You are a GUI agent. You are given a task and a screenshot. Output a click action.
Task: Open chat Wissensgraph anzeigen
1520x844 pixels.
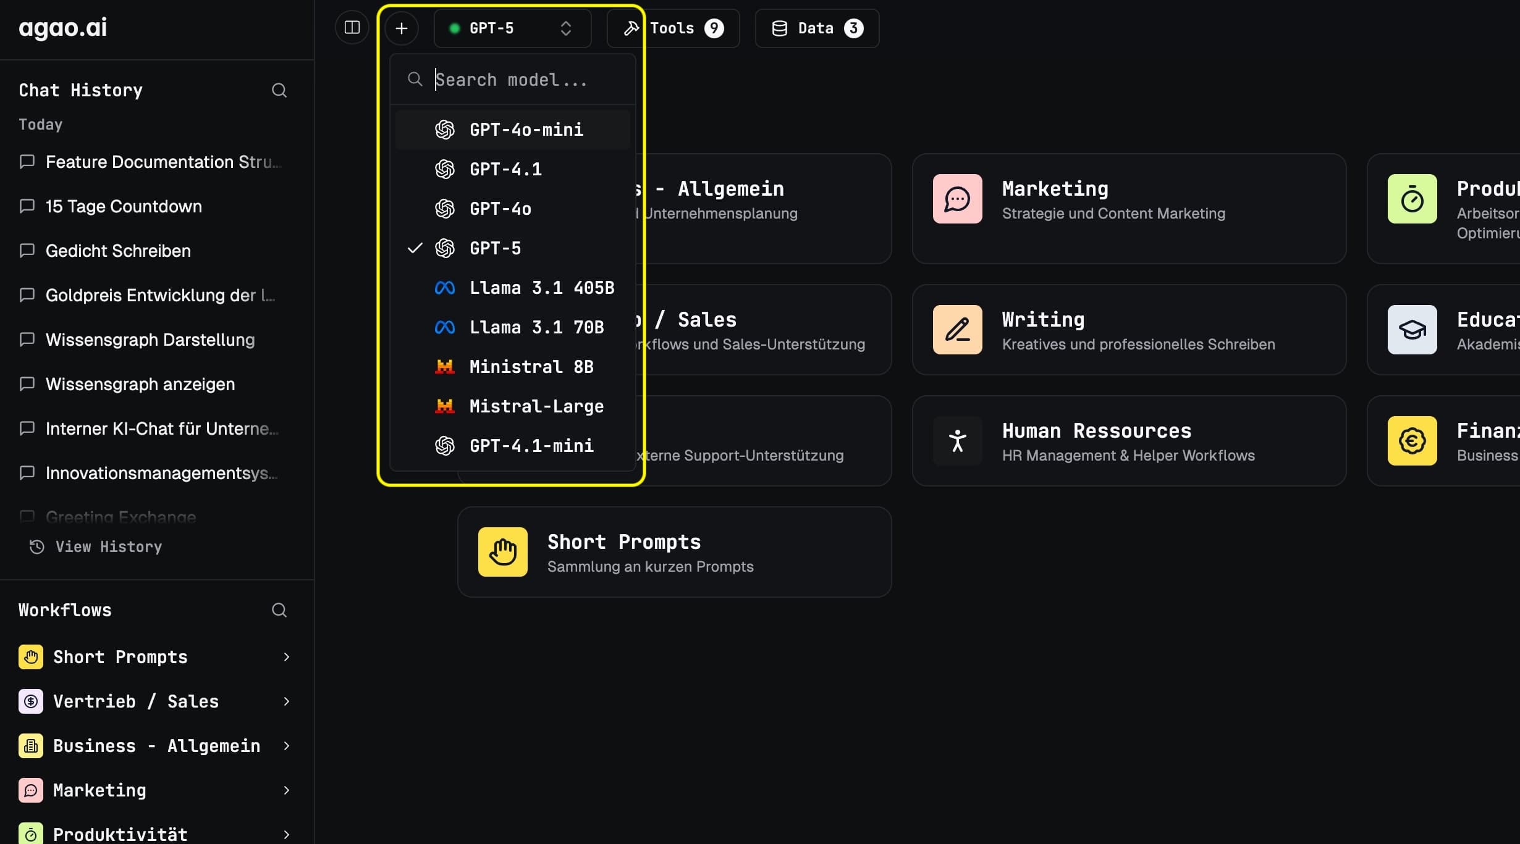pos(151,384)
